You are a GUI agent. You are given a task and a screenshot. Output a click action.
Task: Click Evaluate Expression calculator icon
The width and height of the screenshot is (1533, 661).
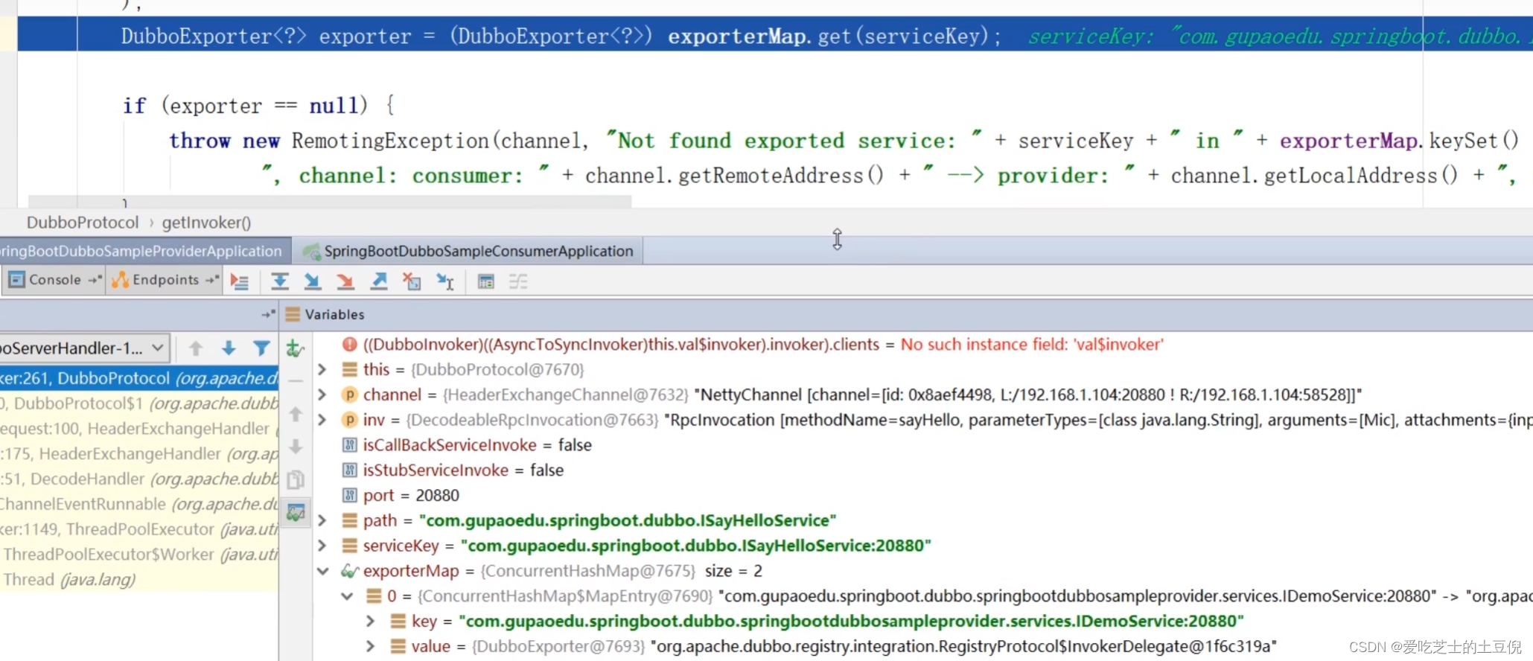point(485,281)
